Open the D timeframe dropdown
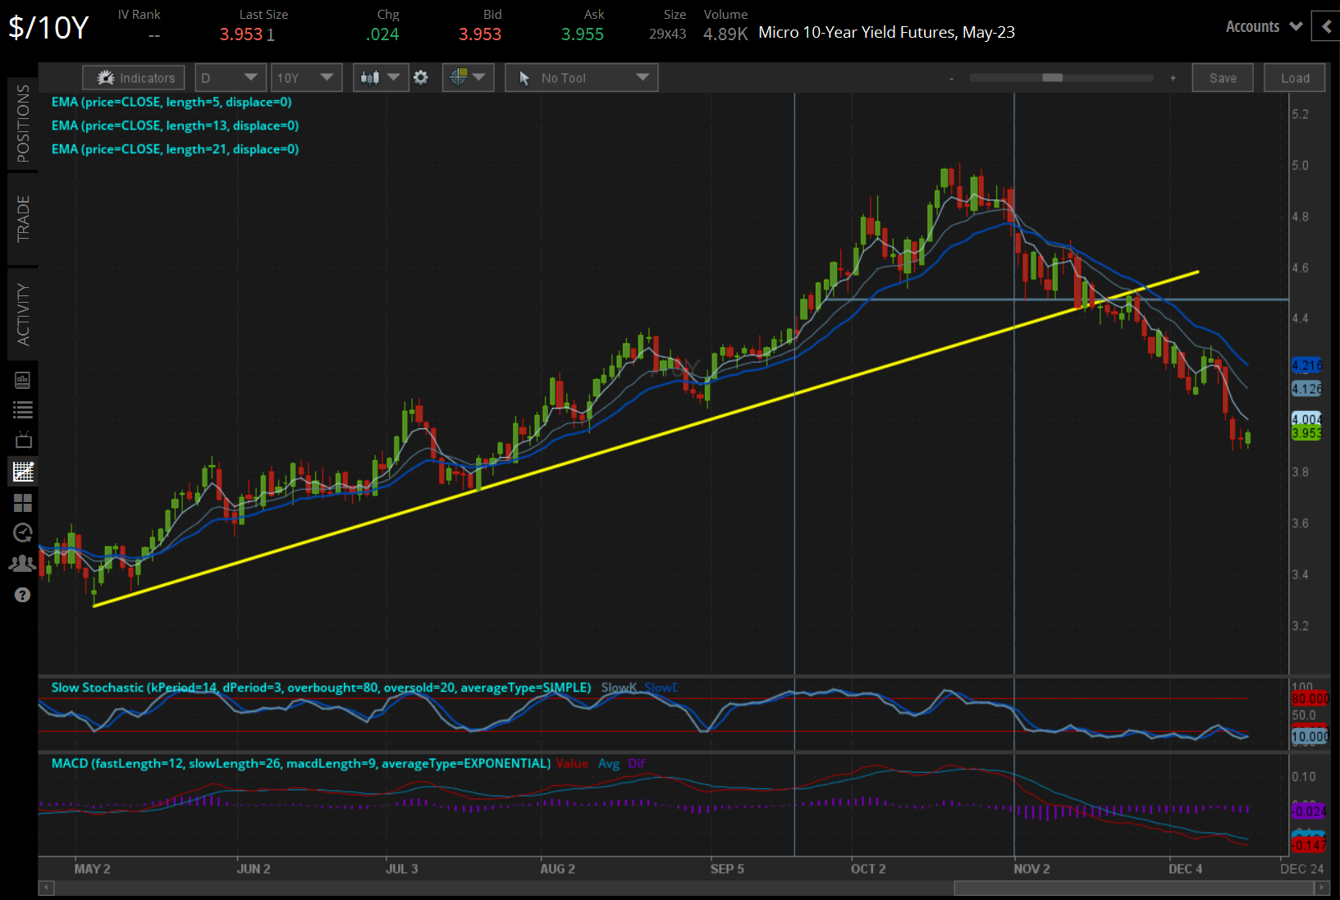This screenshot has width=1340, height=900. pos(231,77)
